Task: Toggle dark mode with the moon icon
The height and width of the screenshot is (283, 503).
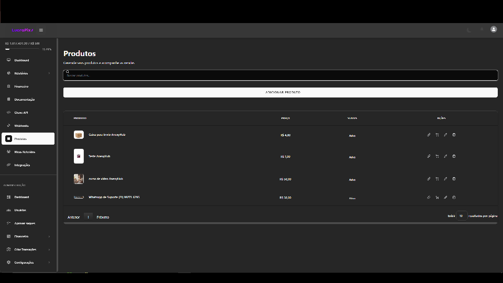Action: pos(469,30)
